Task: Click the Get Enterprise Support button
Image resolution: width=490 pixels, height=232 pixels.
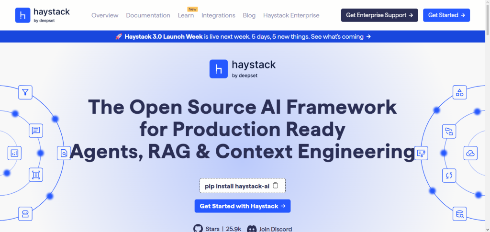Action: (379, 15)
